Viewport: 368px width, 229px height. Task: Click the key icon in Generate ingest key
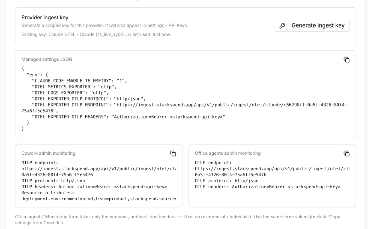pyautogui.click(x=282, y=26)
